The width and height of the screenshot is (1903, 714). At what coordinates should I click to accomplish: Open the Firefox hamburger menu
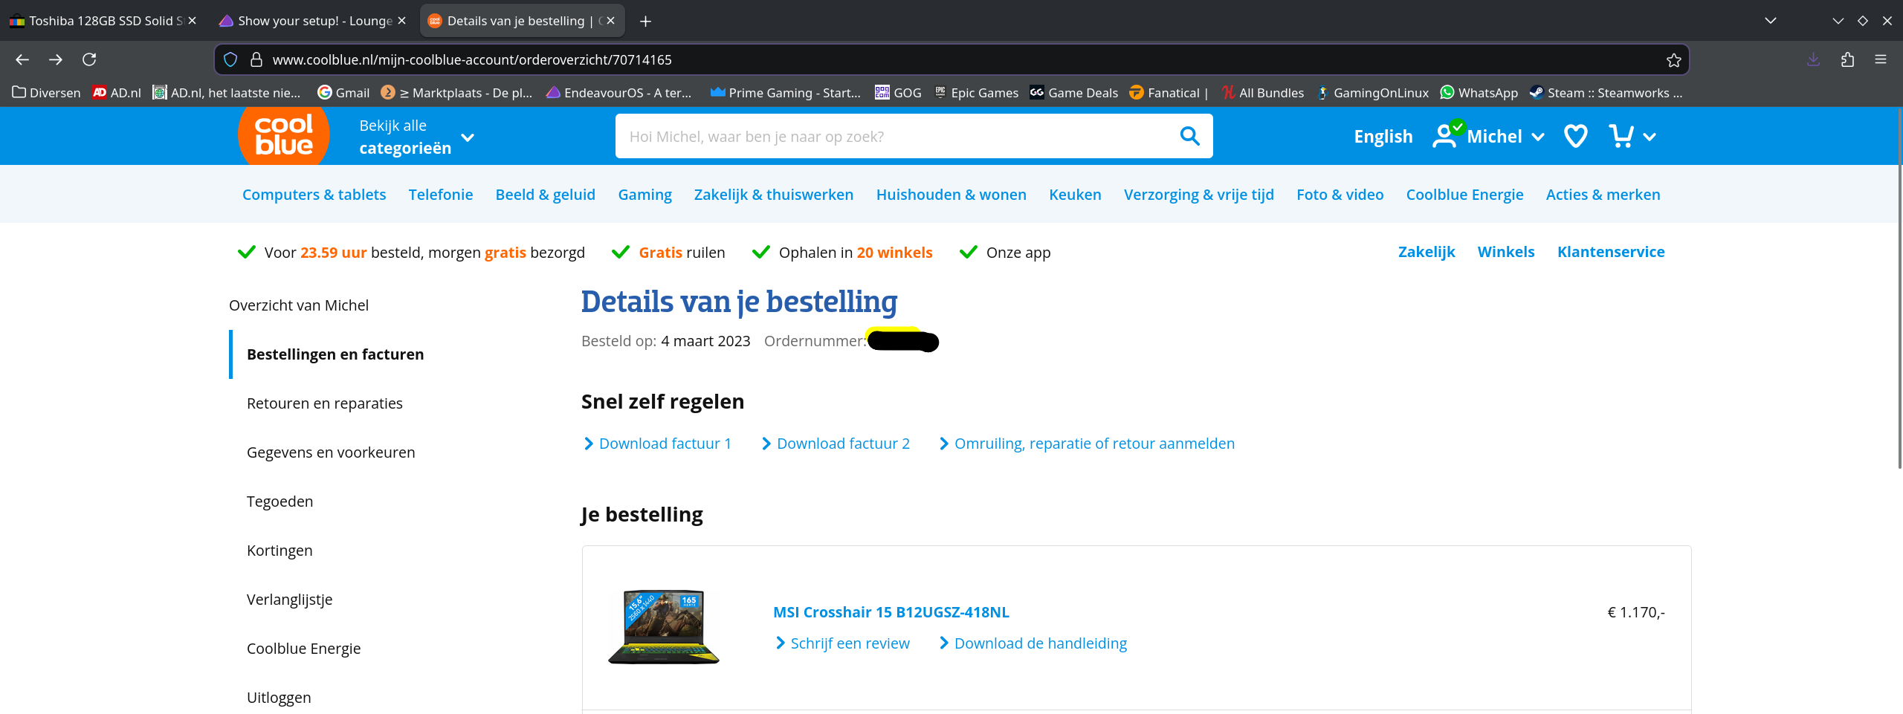click(1881, 59)
